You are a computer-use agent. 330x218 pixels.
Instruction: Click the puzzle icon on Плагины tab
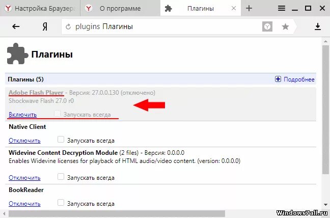click(169, 9)
